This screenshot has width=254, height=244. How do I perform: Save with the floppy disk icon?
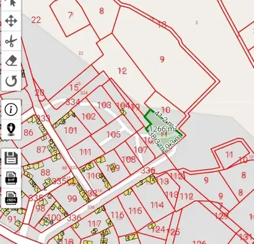[x=11, y=158]
